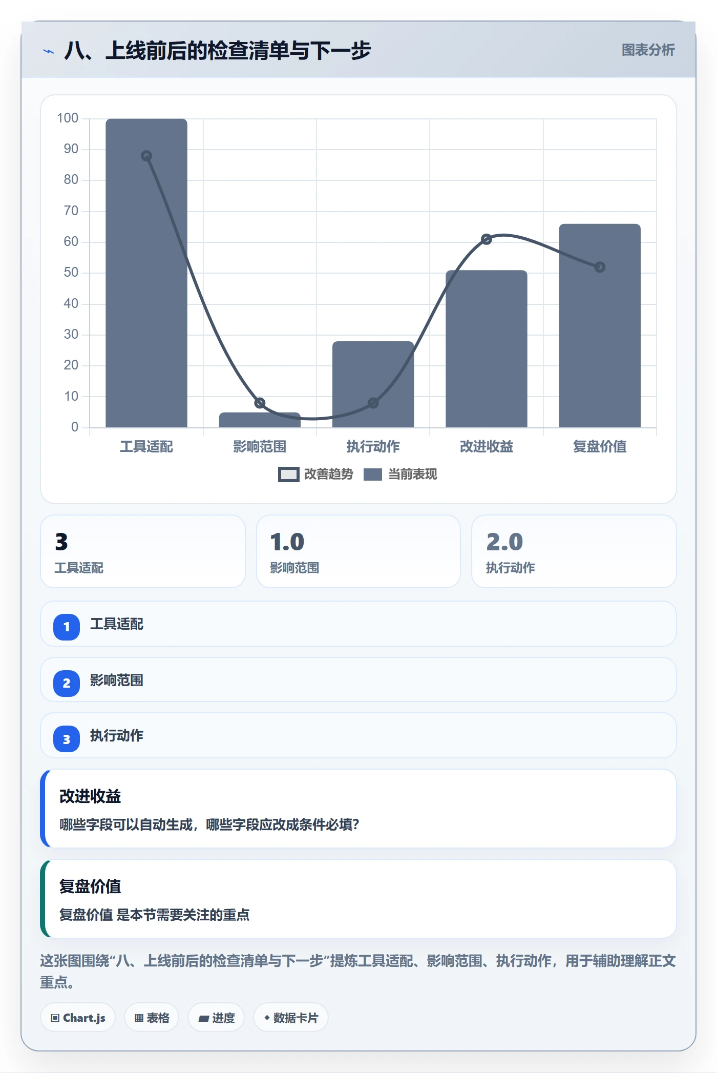This screenshot has height=1073, width=717.
Task: Click the blue number 1 badge
Action: pos(67,627)
